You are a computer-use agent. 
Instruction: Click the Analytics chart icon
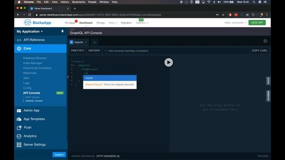tap(19, 136)
